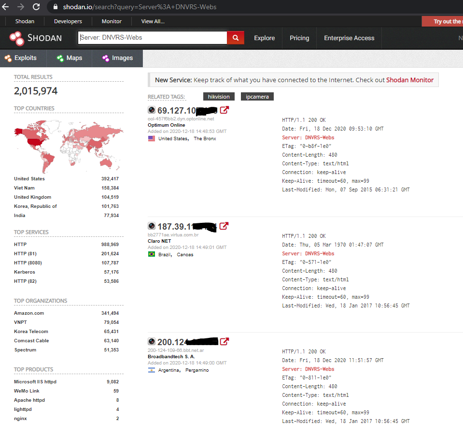Viewport: 463px width, 437px height.
Task: Open Shodan Monitor from the New Service banner
Action: 410,80
